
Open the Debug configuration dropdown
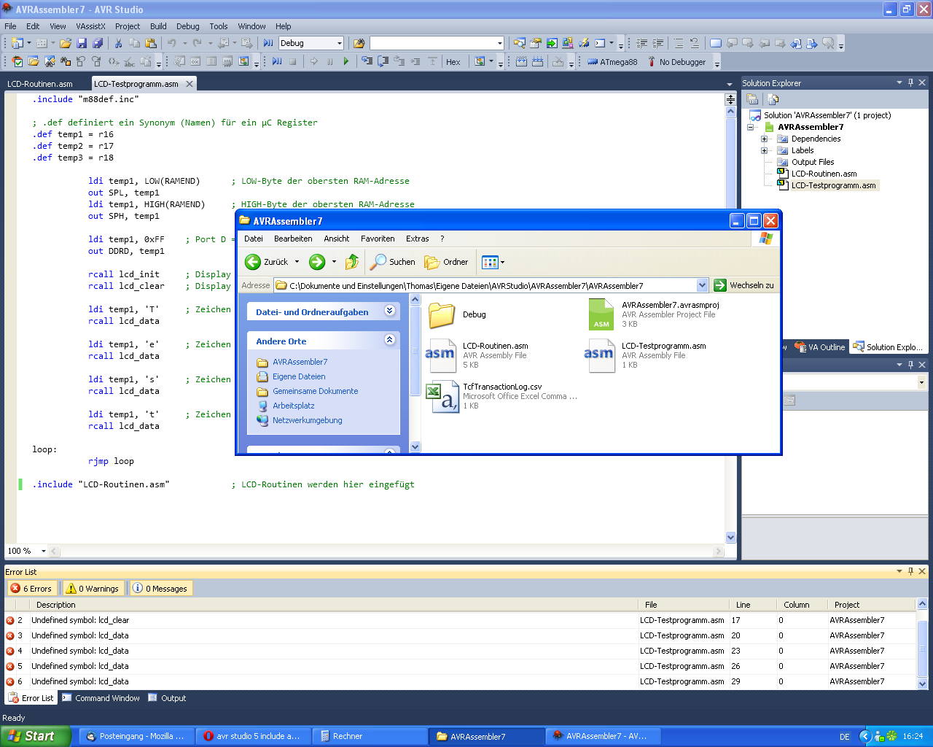(x=340, y=43)
